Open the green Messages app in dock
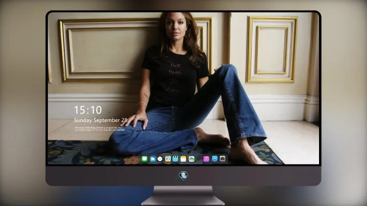The image size is (367, 206). (x=144, y=159)
